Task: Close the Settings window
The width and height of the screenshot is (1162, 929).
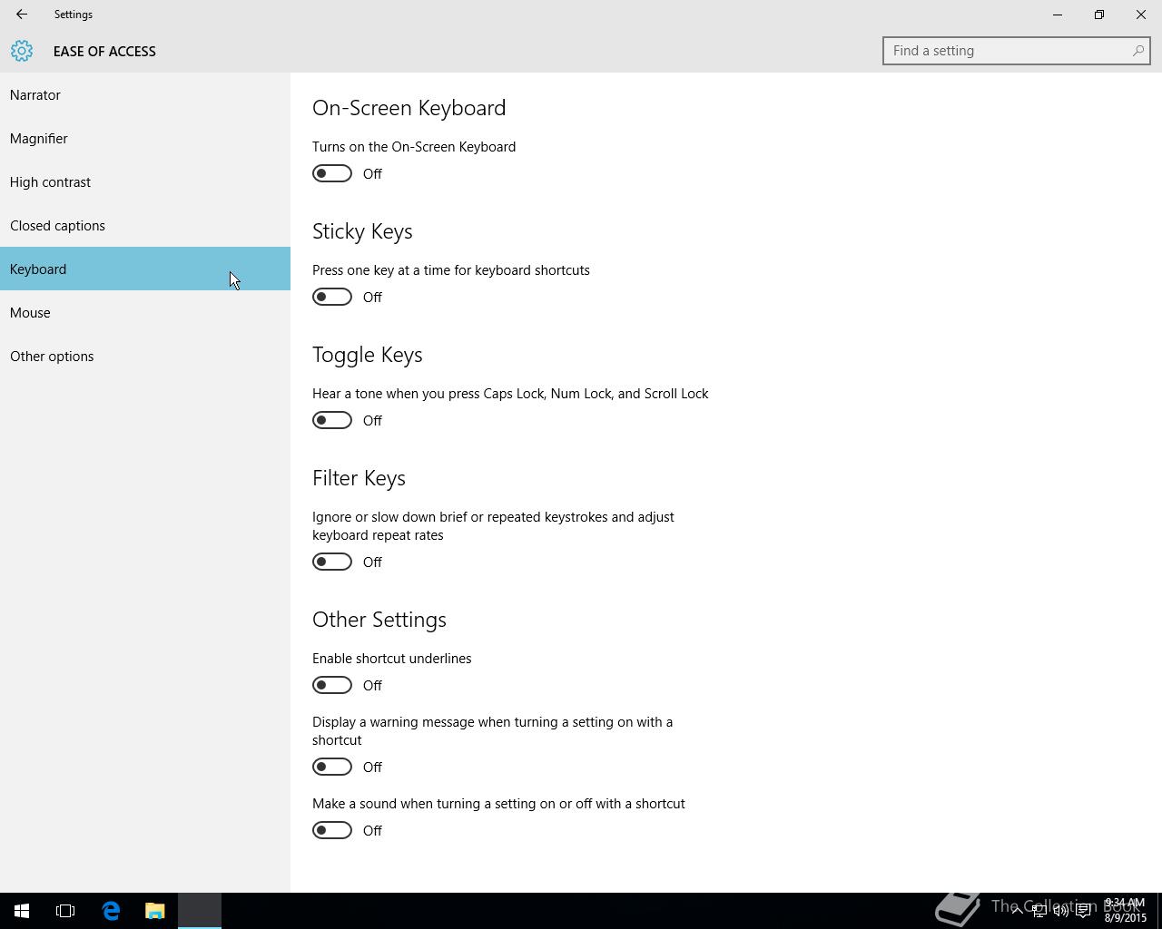Action: coord(1141,15)
